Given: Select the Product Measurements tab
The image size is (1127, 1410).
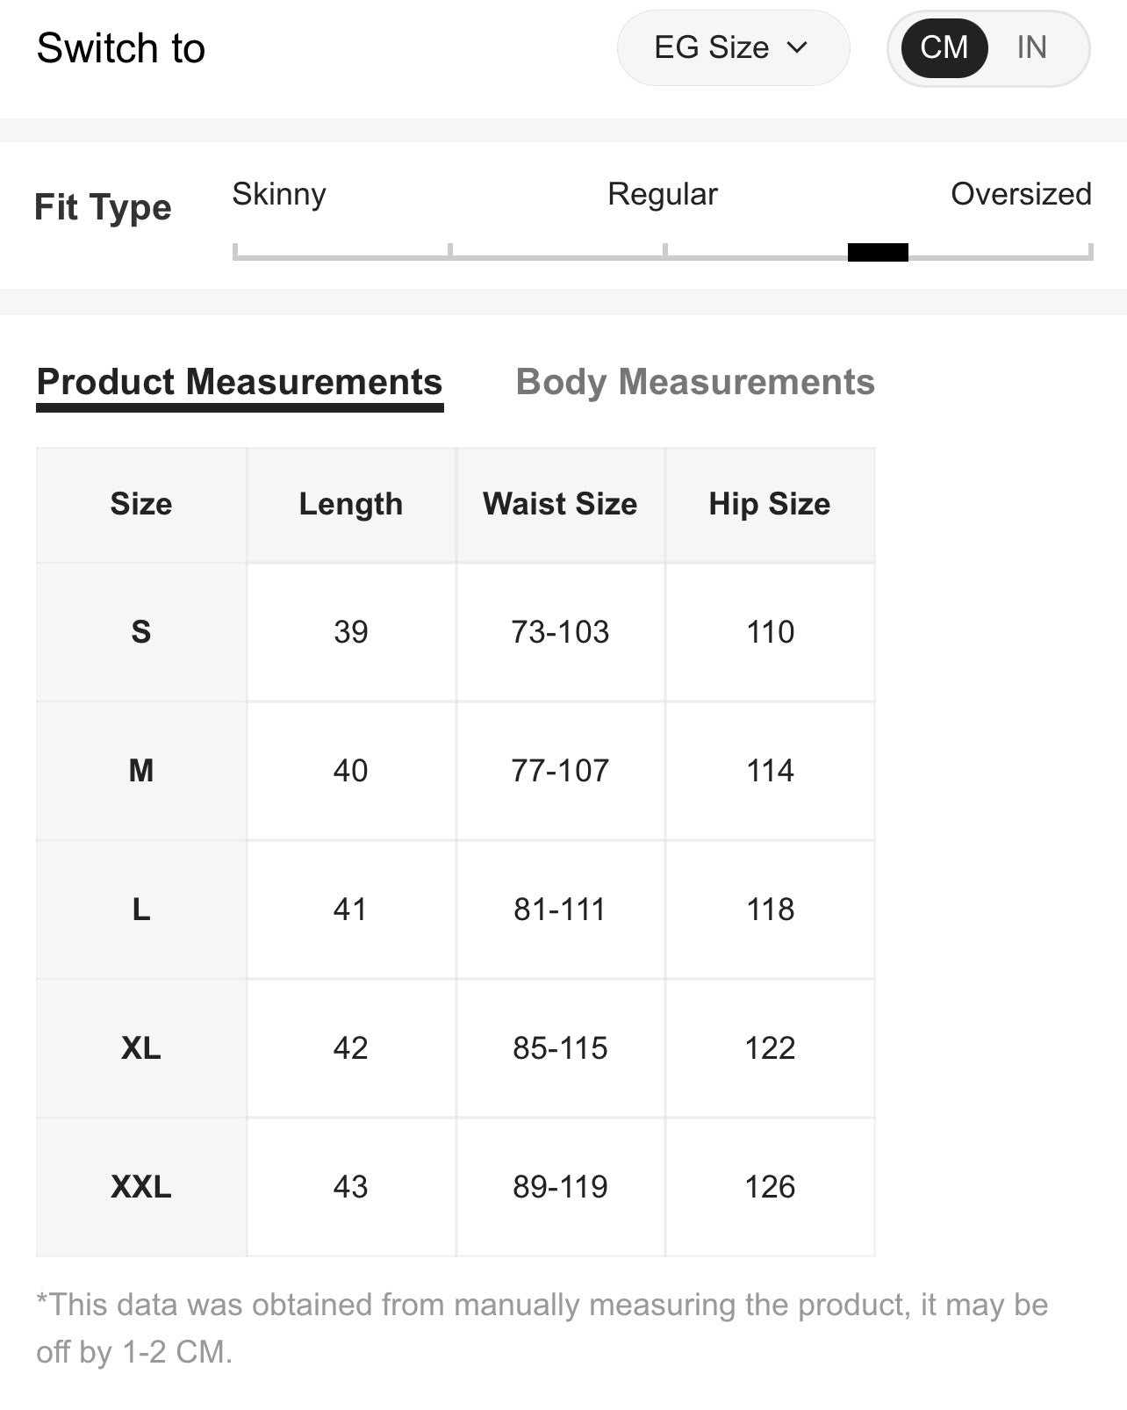Looking at the screenshot, I should [240, 383].
